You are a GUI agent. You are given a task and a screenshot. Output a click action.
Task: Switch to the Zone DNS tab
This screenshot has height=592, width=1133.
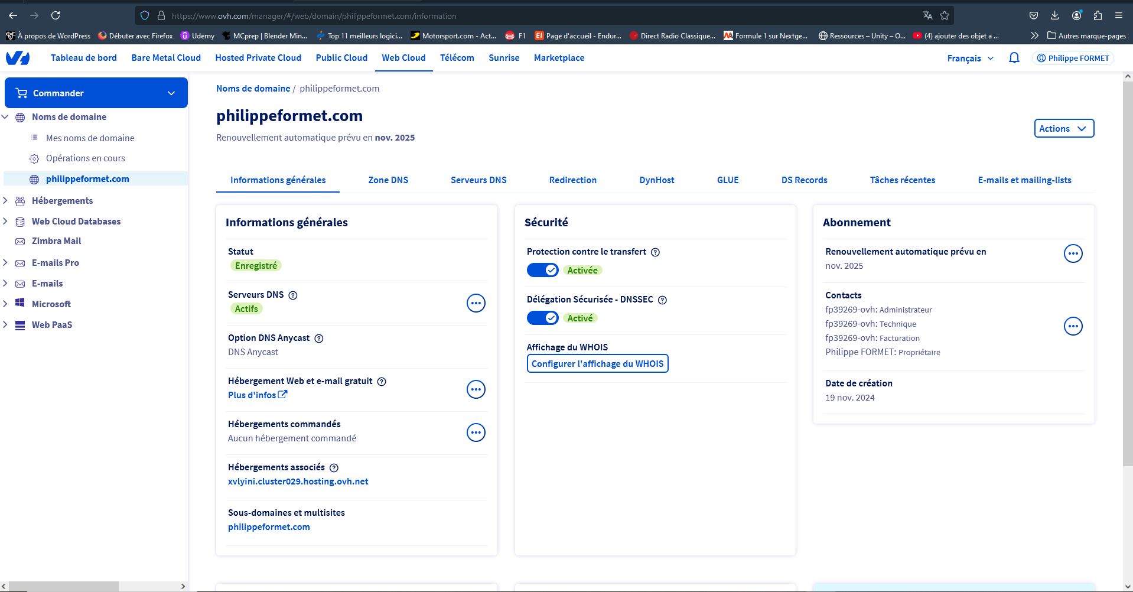388,180
